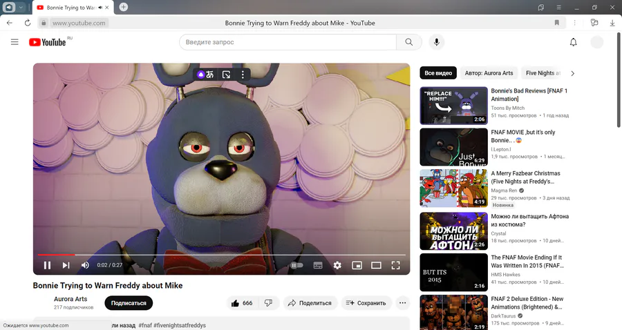The height and width of the screenshot is (330, 622).
Task: Open the Magma Ren channel name
Action: tap(504, 191)
